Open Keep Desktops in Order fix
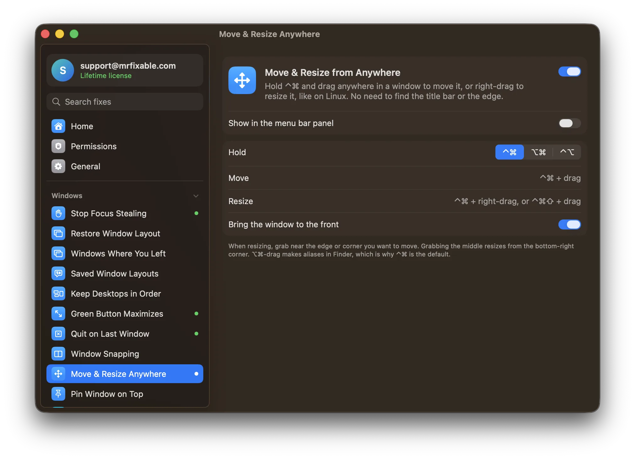 (125, 294)
